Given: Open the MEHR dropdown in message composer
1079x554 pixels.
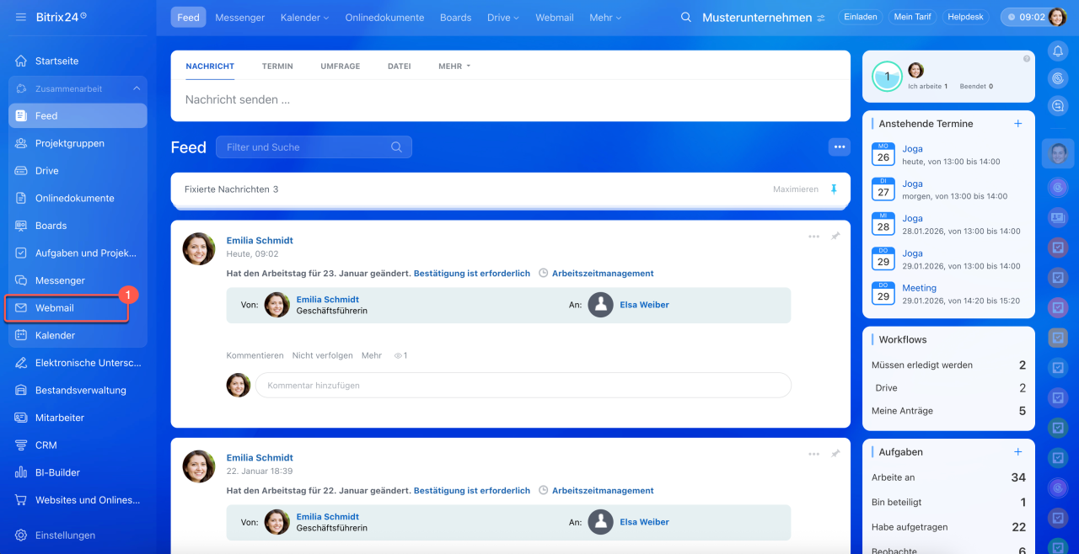Looking at the screenshot, I should (x=454, y=66).
